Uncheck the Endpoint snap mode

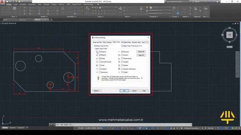pyautogui.click(x=100, y=52)
